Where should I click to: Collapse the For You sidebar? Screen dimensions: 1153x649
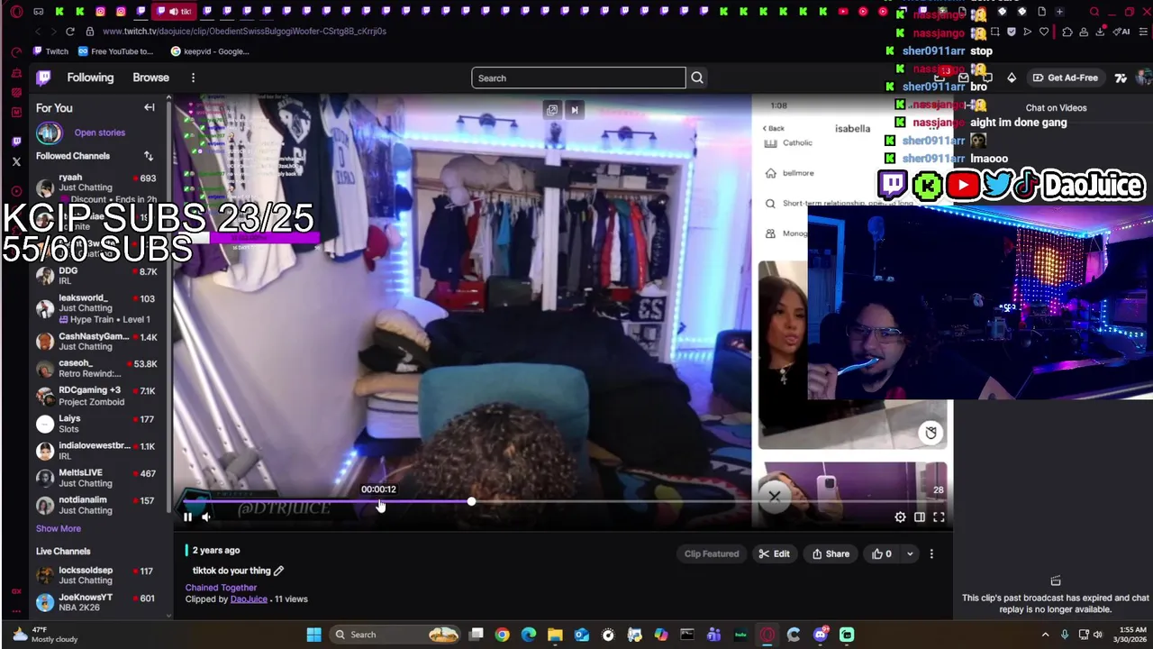150,107
